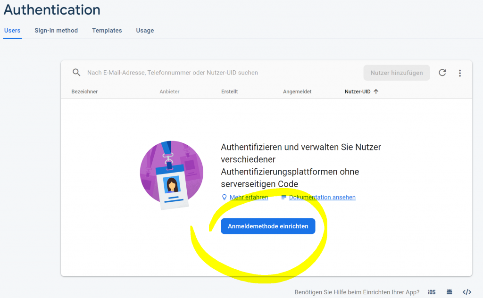This screenshot has height=298, width=483.
Task: Click the search magnifier icon
Action: click(x=76, y=73)
